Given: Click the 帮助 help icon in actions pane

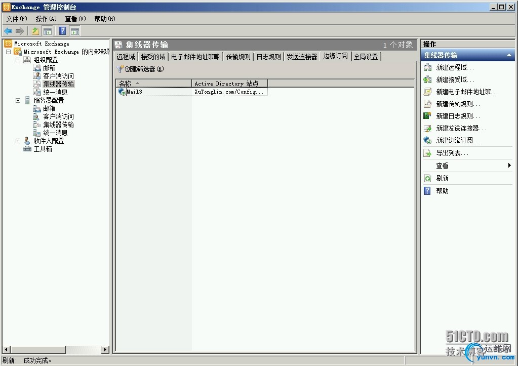Looking at the screenshot, I should [x=427, y=191].
